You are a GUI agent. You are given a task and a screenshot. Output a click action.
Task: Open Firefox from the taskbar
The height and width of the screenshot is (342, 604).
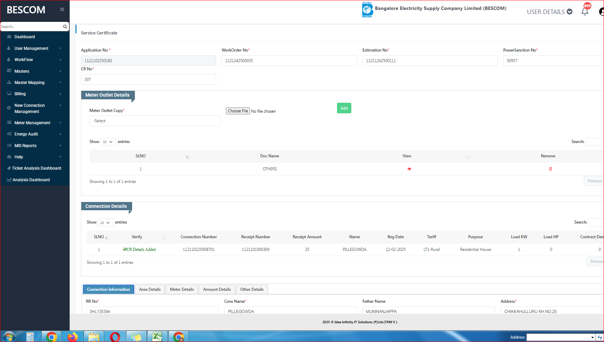[x=72, y=337]
